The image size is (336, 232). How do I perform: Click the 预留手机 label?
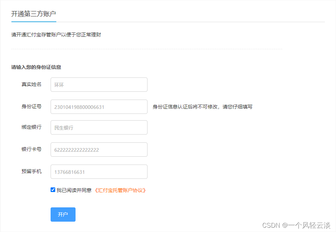pyautogui.click(x=31, y=171)
